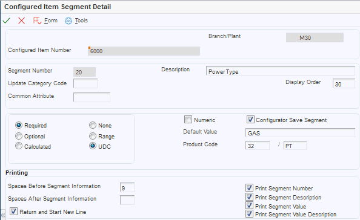Image resolution: width=360 pixels, height=220 pixels.
Task: Uncheck Print Segment Number checkbox
Action: tap(249, 188)
